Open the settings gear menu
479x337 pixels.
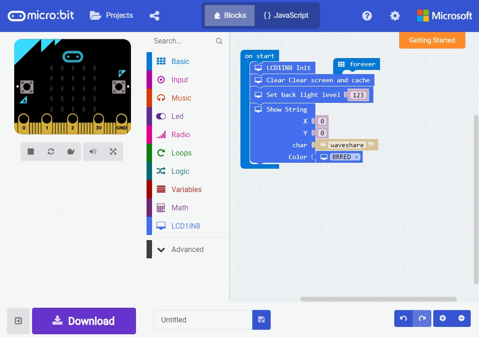point(395,16)
